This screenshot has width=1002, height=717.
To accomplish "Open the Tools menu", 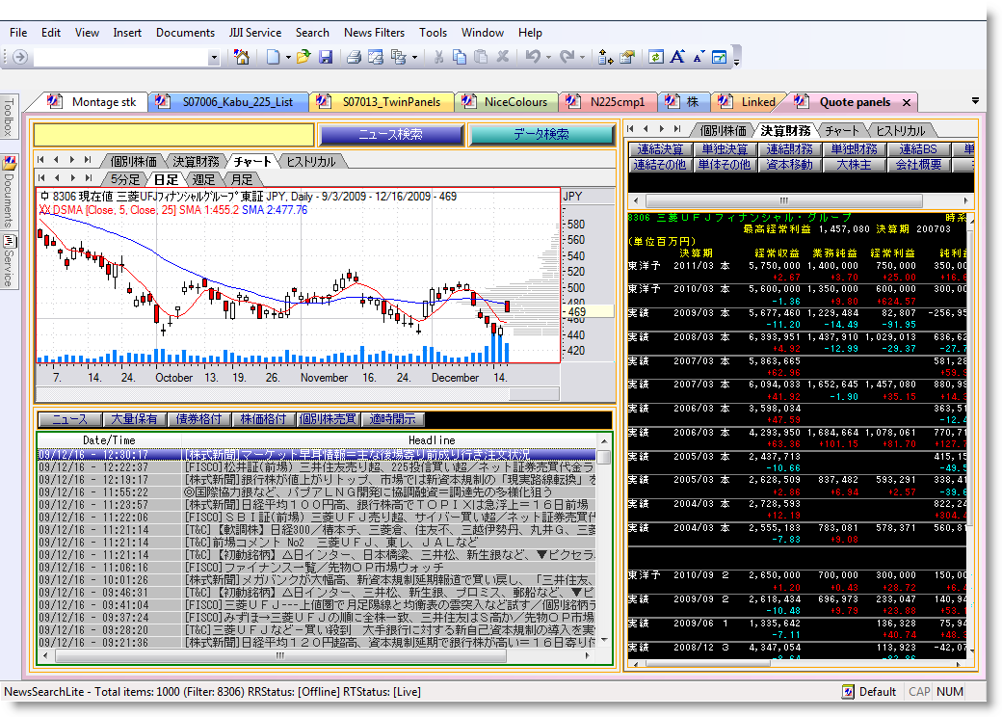I will coord(433,32).
